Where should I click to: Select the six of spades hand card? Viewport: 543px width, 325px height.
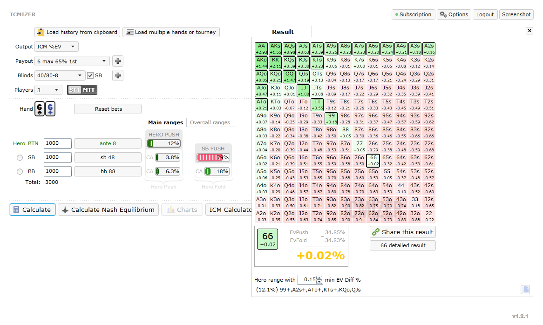(x=40, y=108)
